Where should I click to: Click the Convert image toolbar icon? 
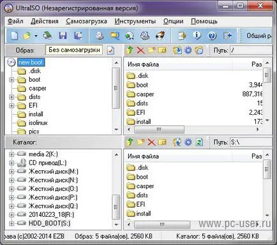pyautogui.click(x=130, y=36)
